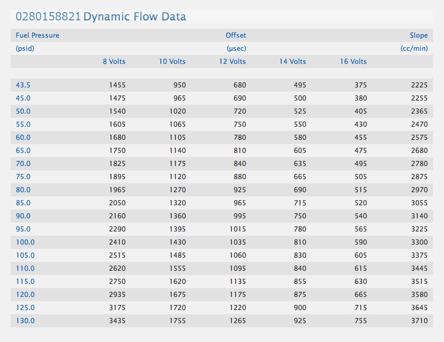
Task: Click the '110.0' fuel pressure row label
Action: tap(25, 268)
